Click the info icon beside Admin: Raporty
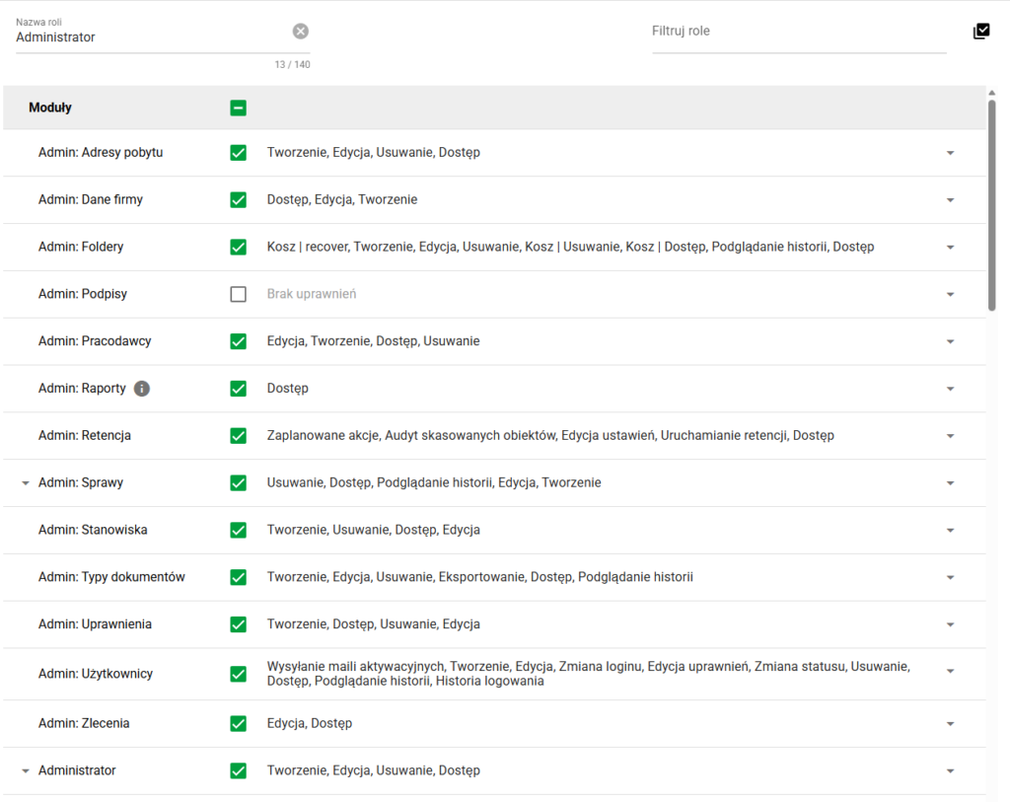The height and width of the screenshot is (802, 1010). [142, 389]
